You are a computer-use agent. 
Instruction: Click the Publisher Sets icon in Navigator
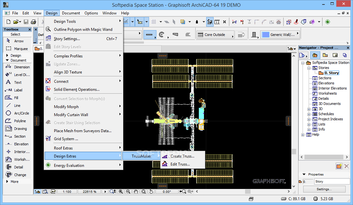(x=345, y=55)
